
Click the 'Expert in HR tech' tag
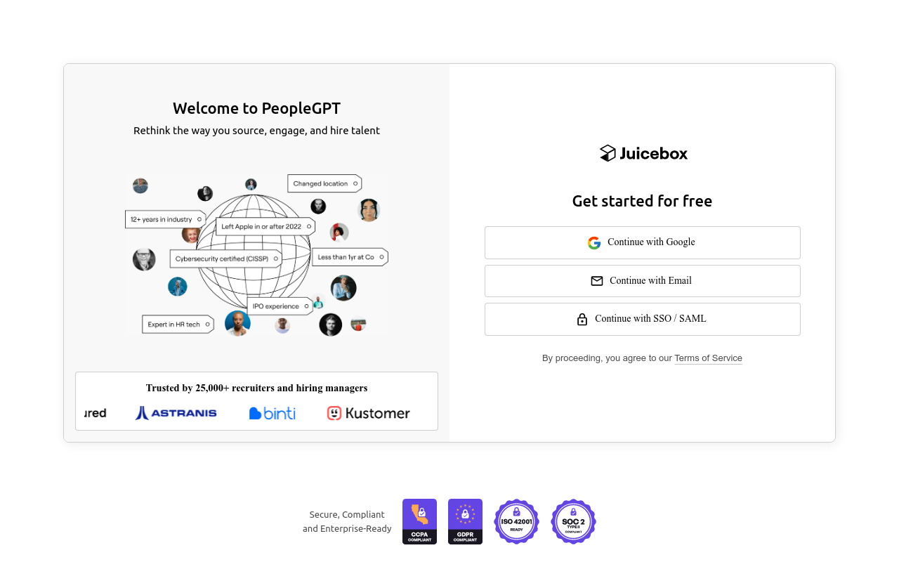coord(177,324)
